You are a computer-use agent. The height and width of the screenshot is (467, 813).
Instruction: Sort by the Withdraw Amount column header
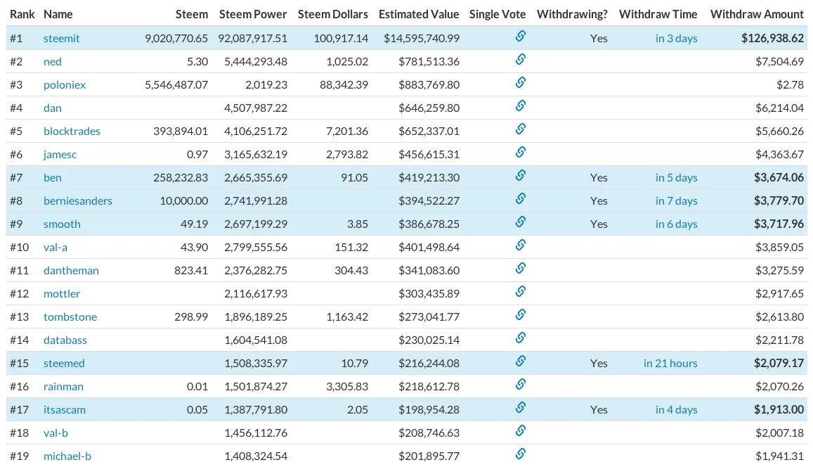757,14
